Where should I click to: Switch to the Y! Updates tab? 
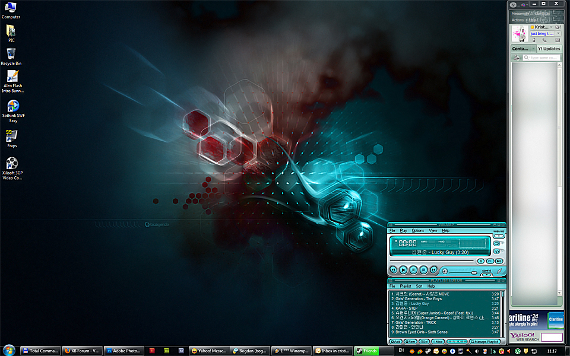549,49
